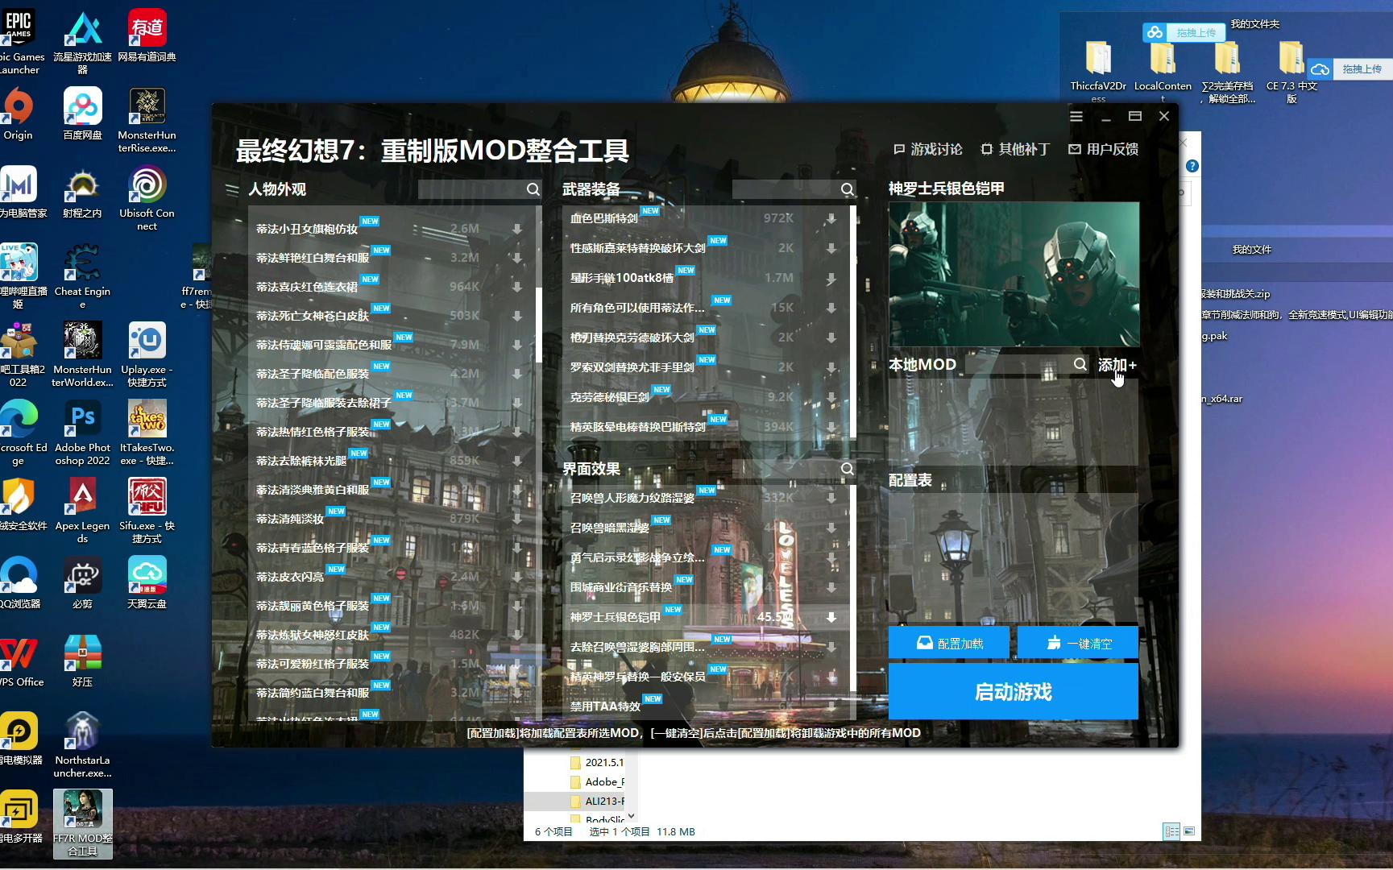The height and width of the screenshot is (870, 1393).
Task: Click the 神罗士兵银色铠甲 preview image
Action: click(x=1014, y=274)
